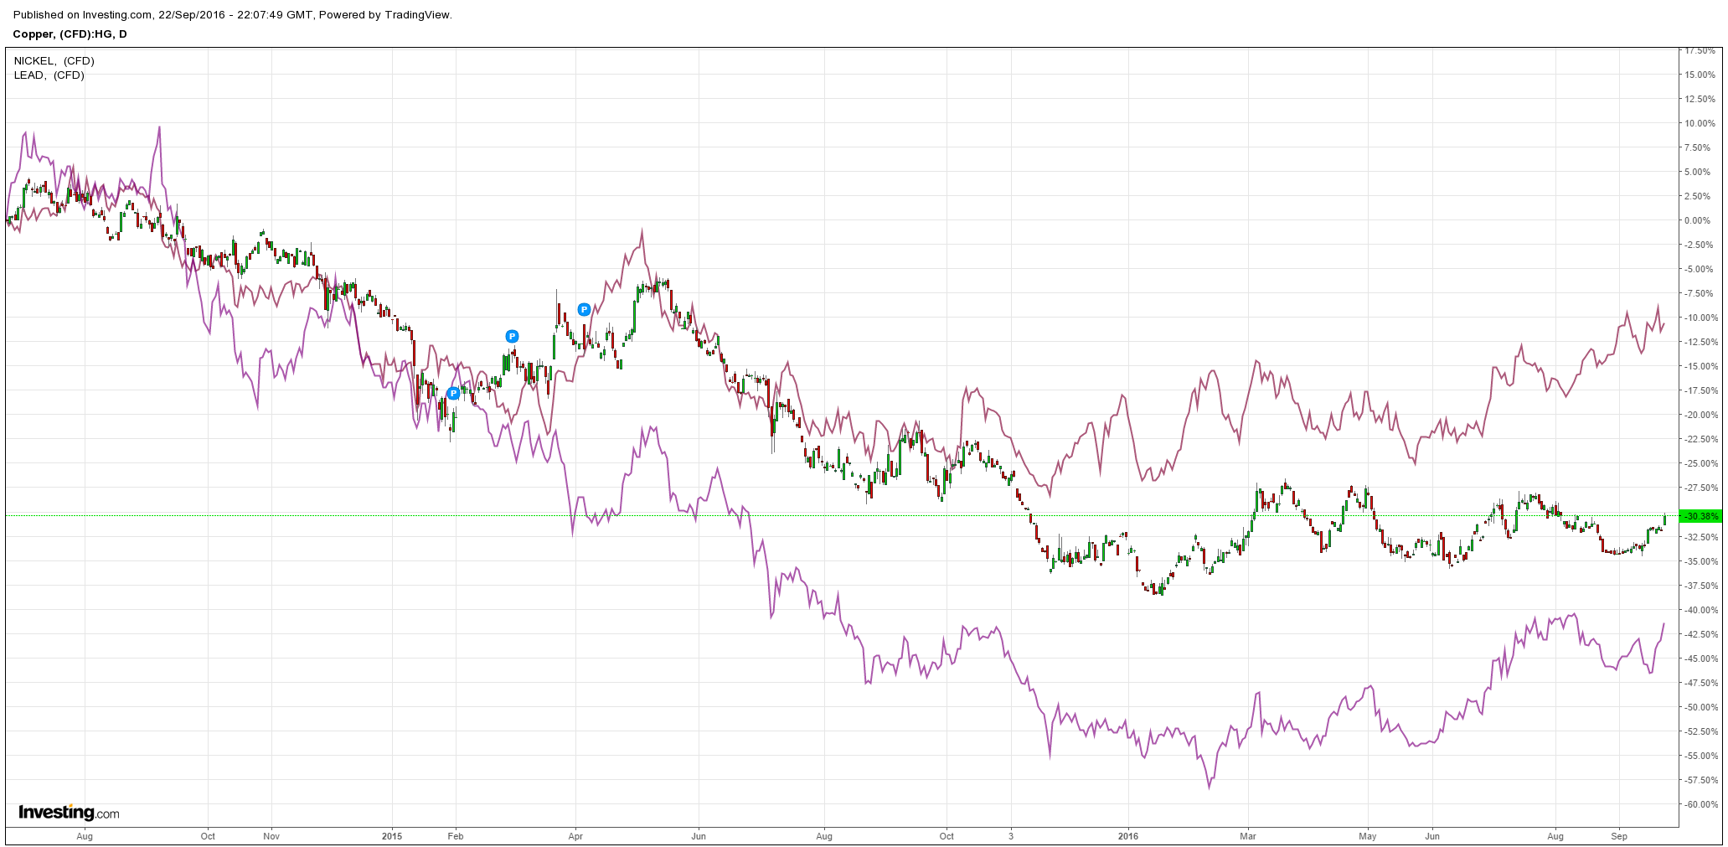
Task: Click the May label on the time axis
Action: click(1368, 836)
